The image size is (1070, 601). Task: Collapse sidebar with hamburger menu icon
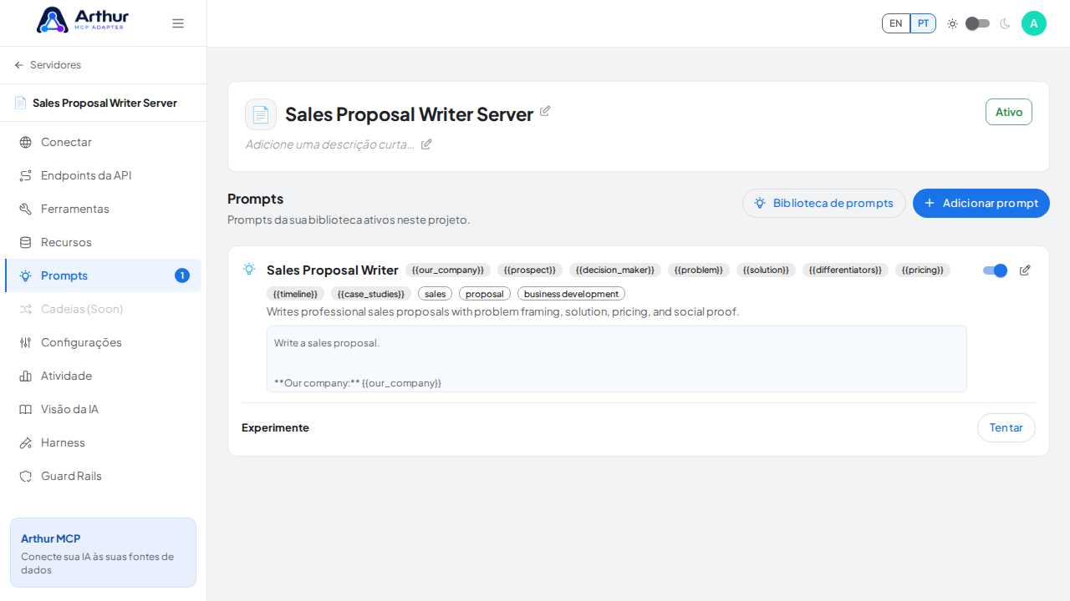[178, 23]
